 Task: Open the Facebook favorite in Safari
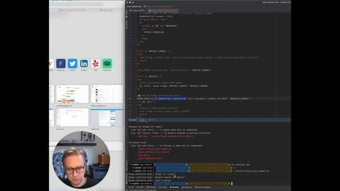[x=61, y=64]
